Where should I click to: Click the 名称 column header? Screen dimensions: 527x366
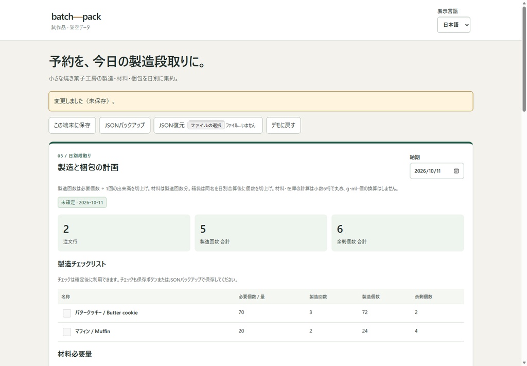[66, 297]
